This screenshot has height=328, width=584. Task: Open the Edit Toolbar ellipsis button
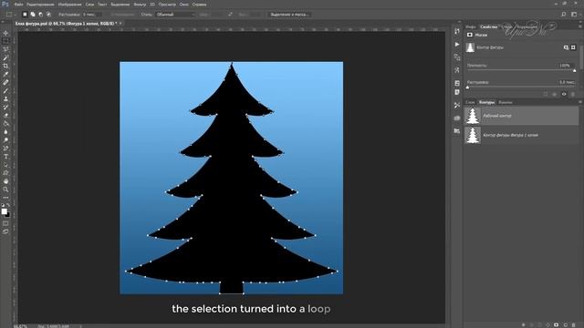(x=5, y=198)
